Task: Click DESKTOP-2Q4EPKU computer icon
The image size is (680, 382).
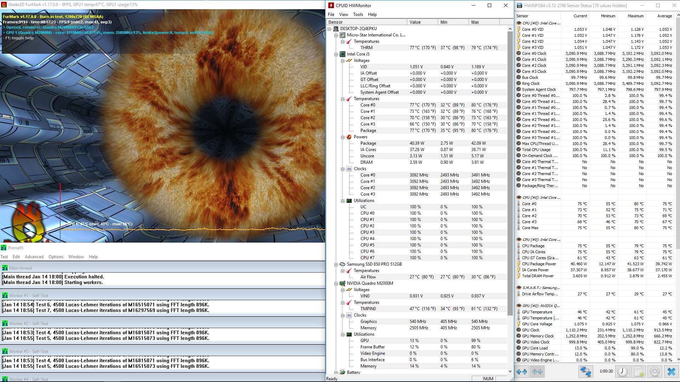Action: click(336, 29)
